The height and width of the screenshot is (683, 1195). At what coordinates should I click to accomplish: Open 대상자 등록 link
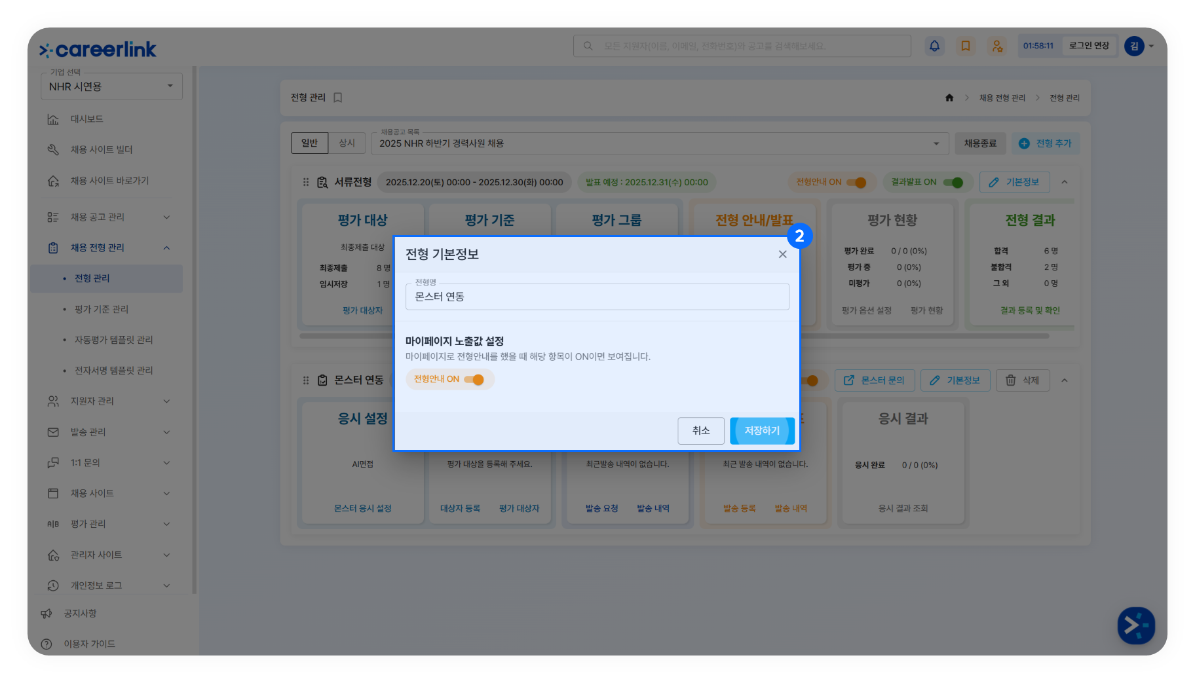point(461,509)
